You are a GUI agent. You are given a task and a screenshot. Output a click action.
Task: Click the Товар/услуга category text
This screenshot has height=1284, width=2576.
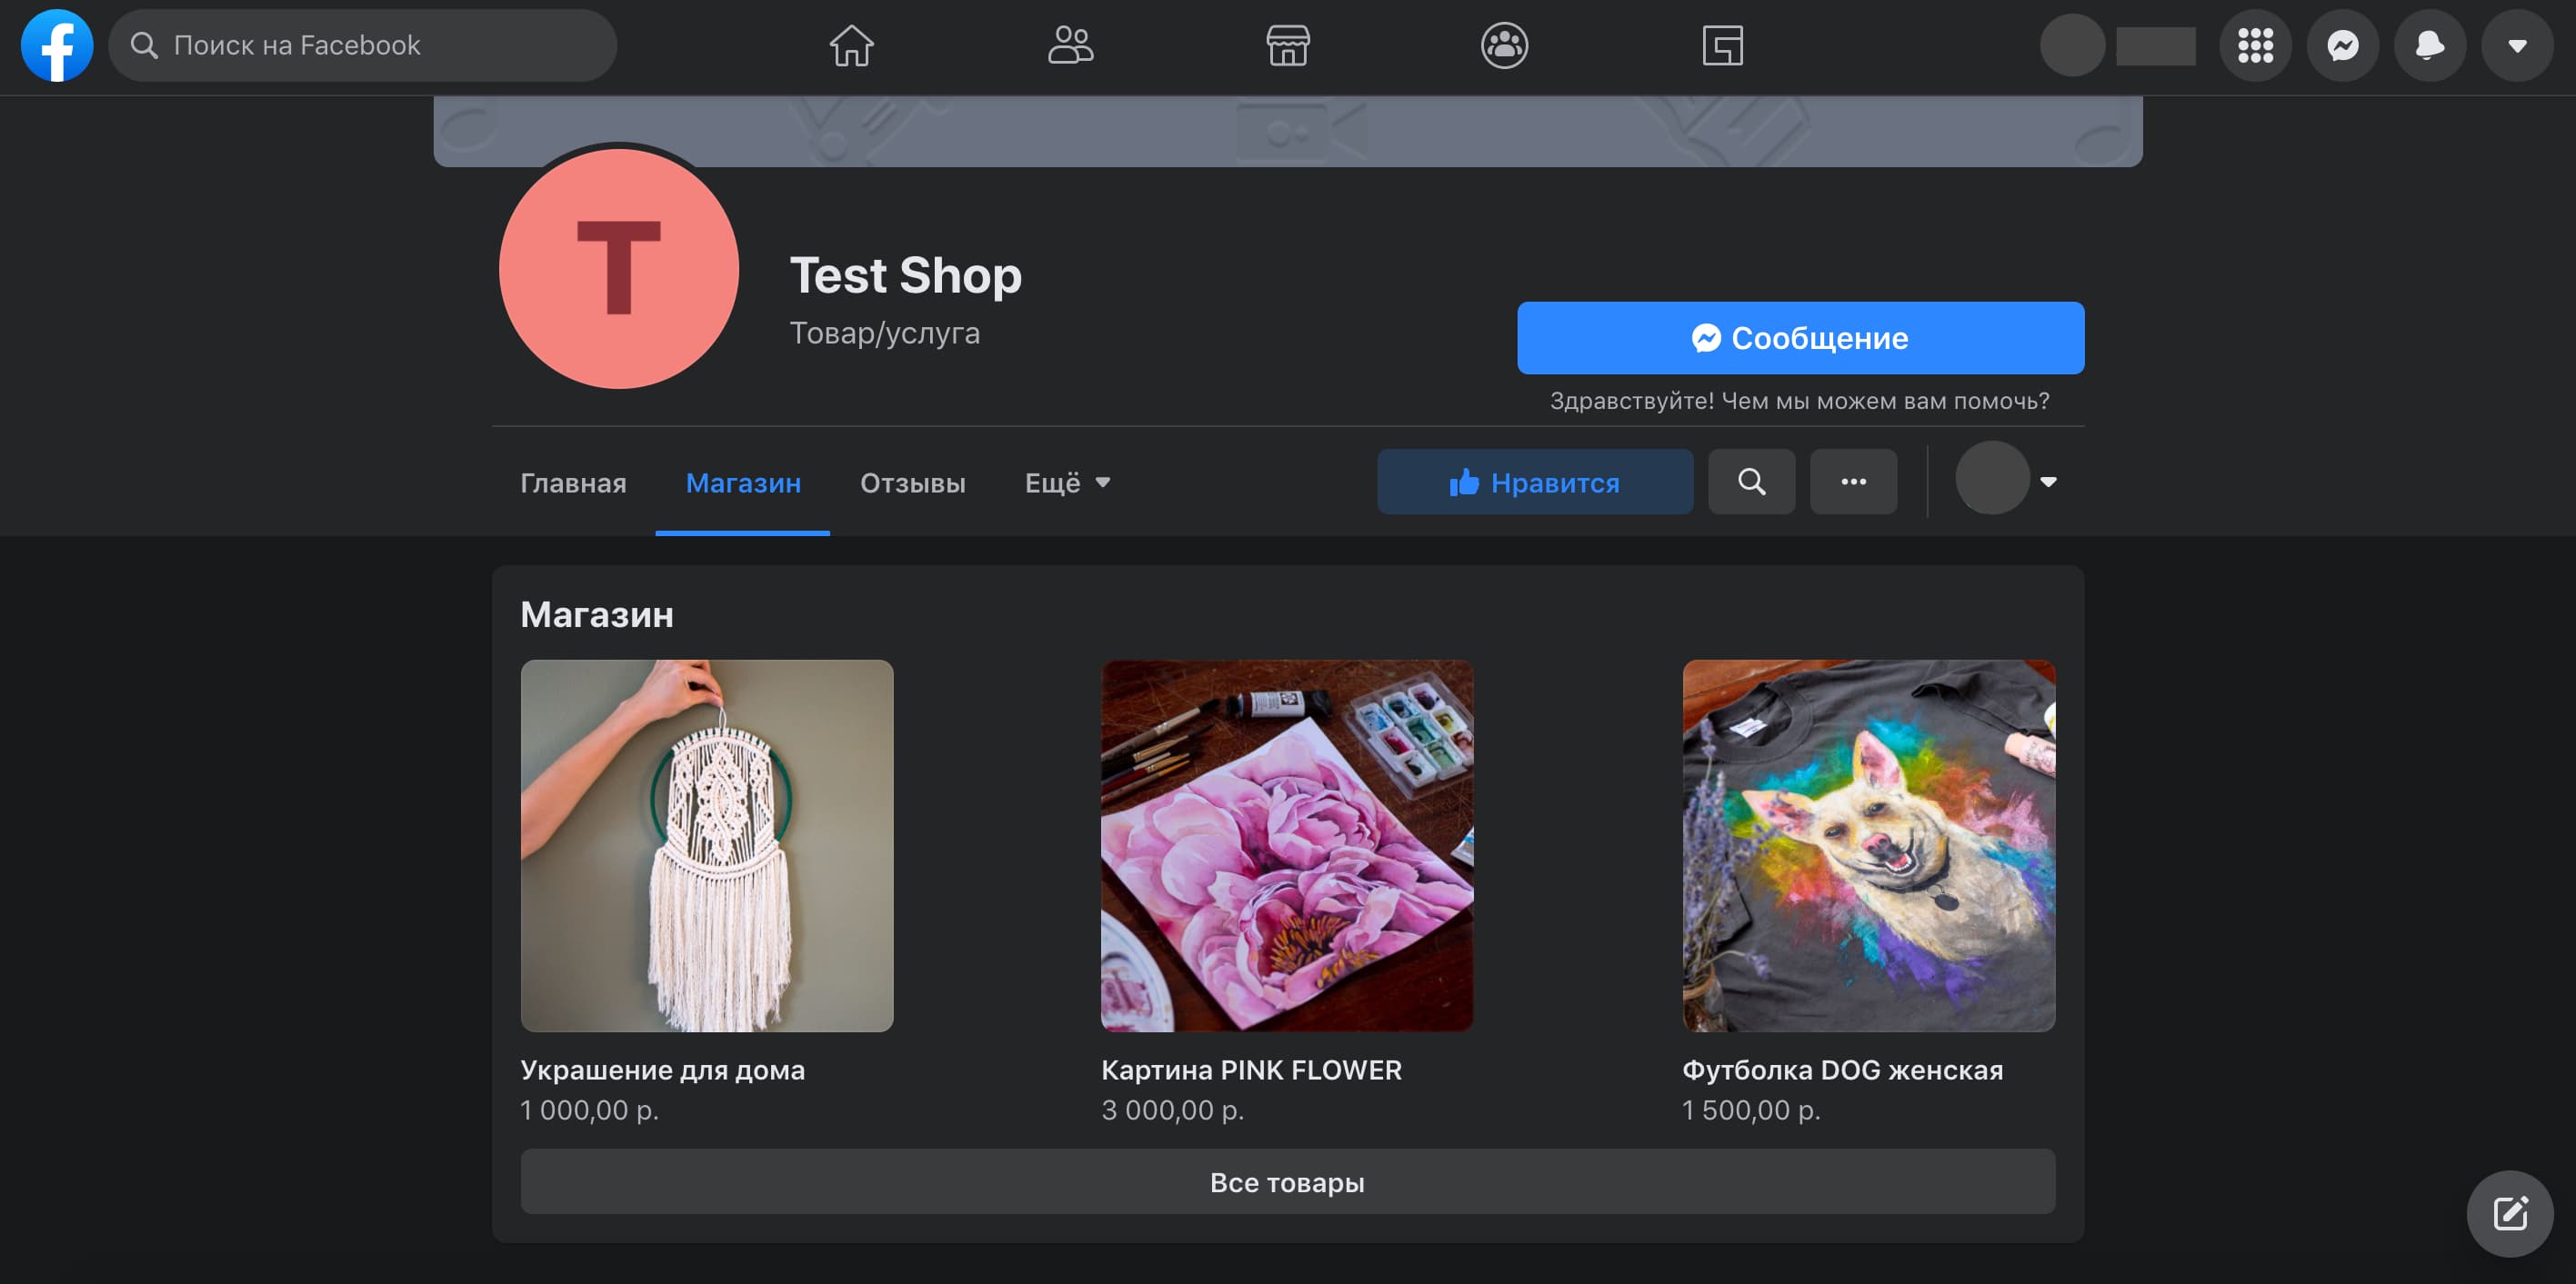(x=884, y=333)
